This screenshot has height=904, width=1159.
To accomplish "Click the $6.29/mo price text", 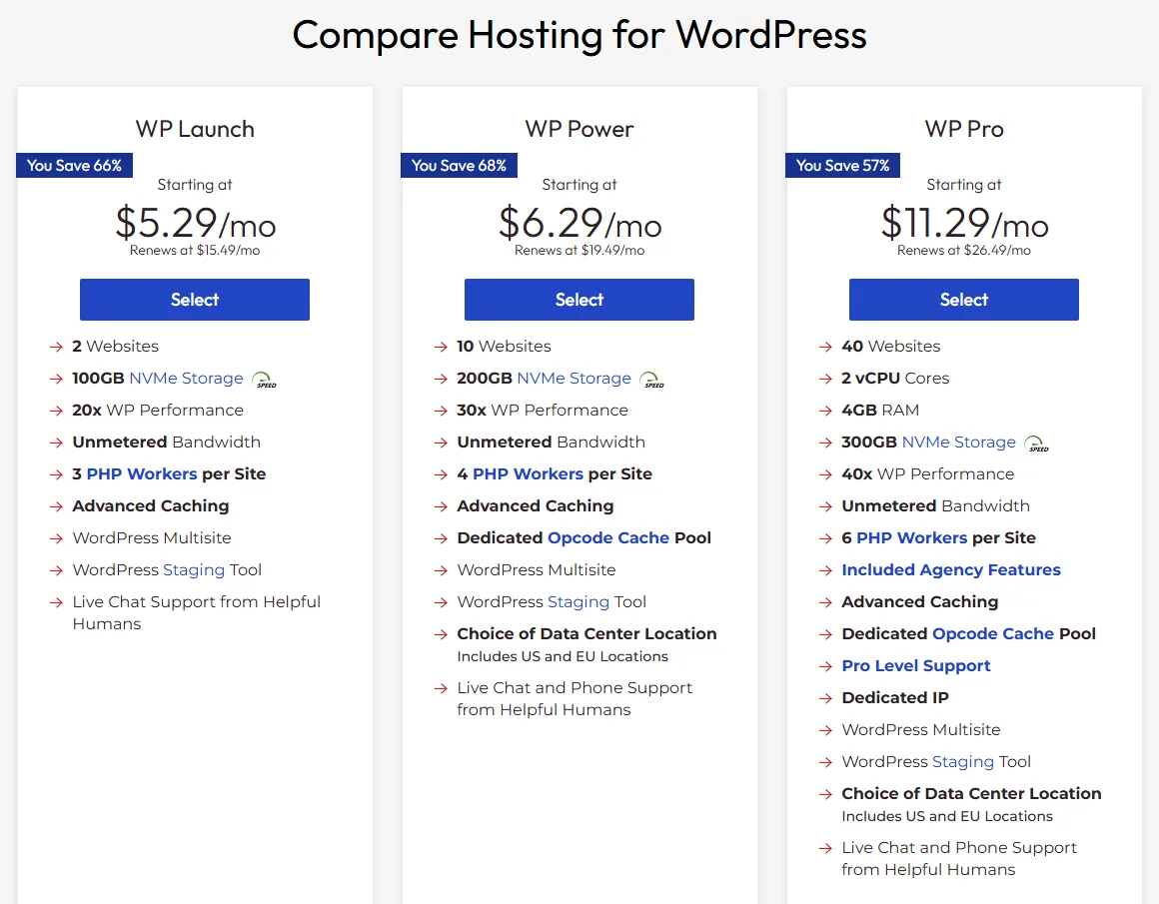I will click(x=579, y=222).
